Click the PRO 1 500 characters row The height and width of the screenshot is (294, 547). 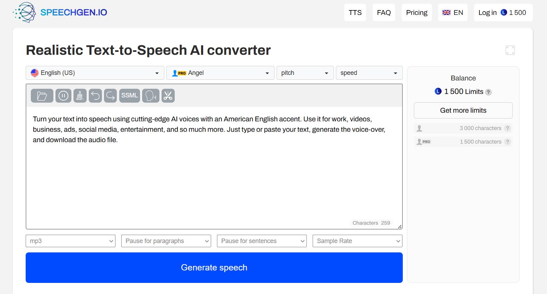(x=463, y=142)
